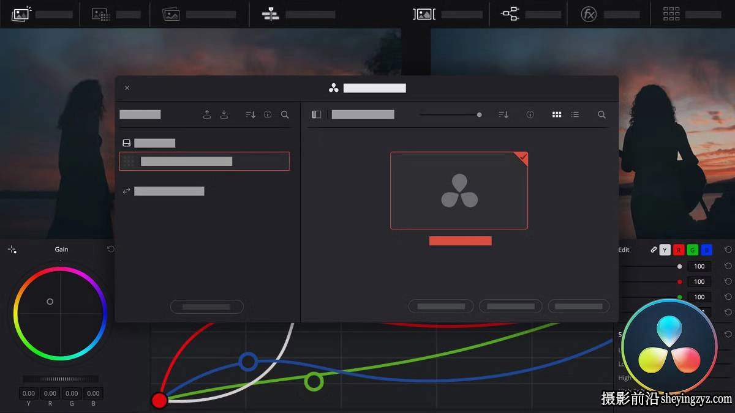Screen dimensions: 735x413
Task: Click the red intensity 100 field
Action: pos(699,282)
